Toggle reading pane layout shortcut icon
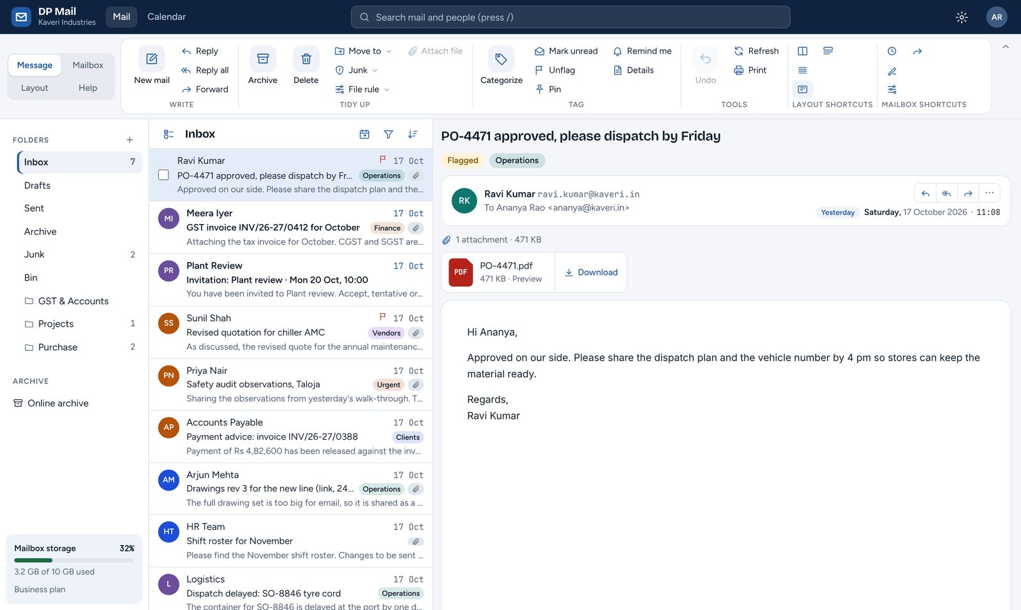The image size is (1021, 610). [x=803, y=51]
